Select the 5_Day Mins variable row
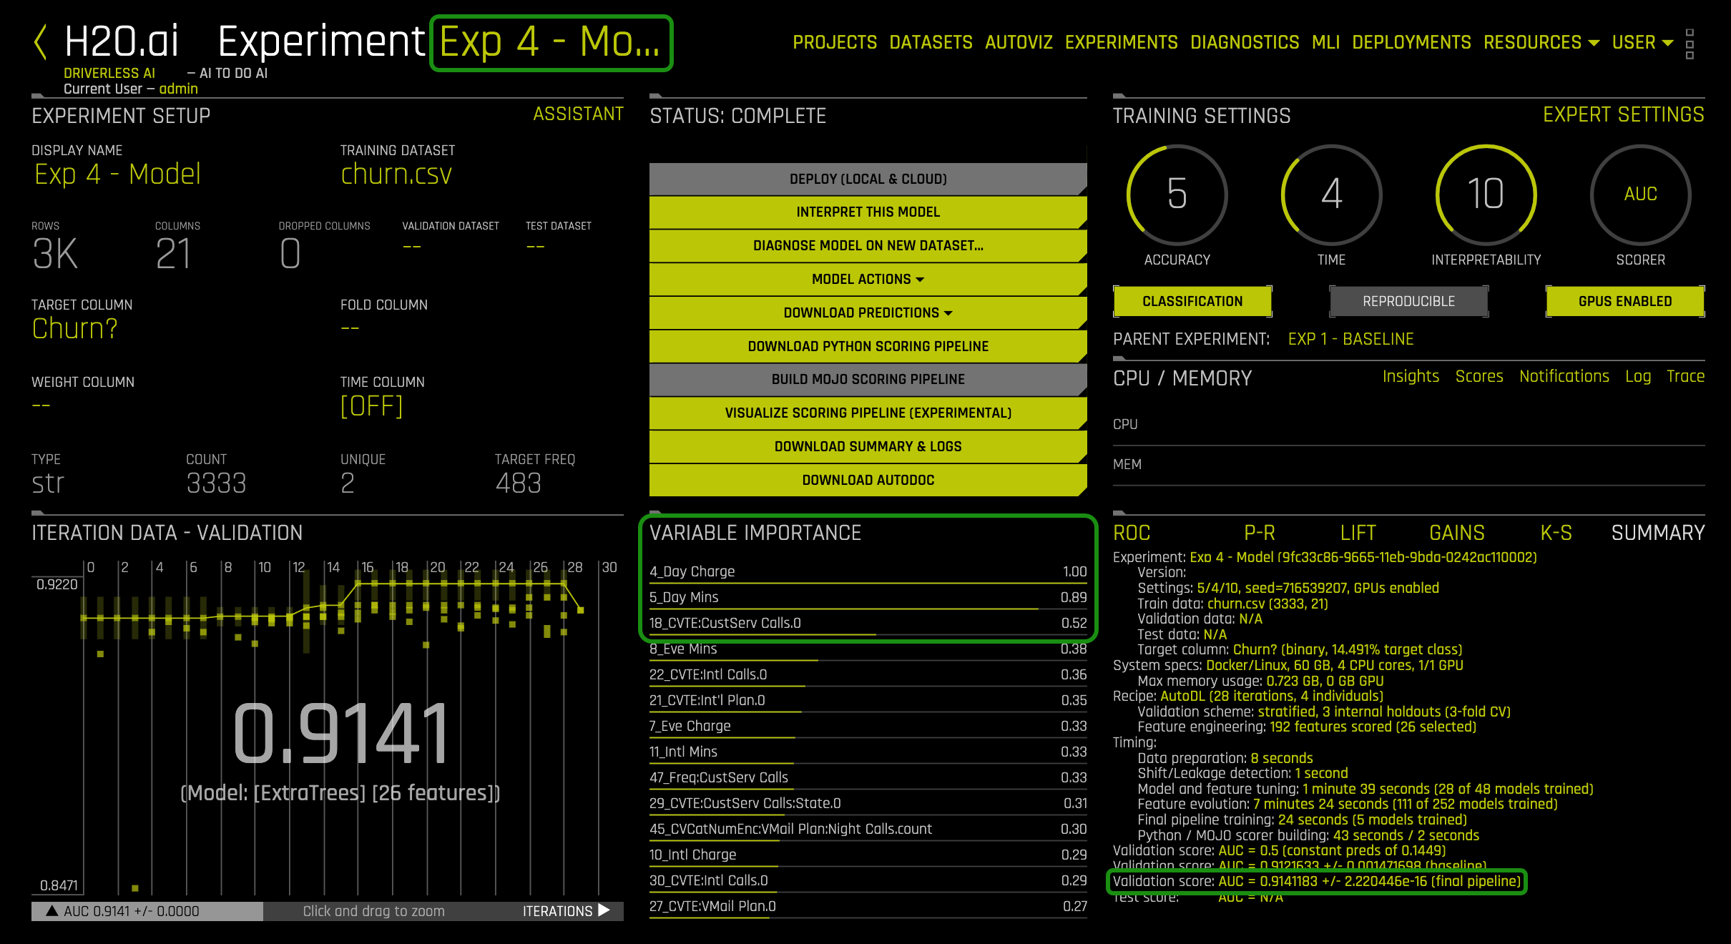Viewport: 1731px width, 944px height. point(868,598)
